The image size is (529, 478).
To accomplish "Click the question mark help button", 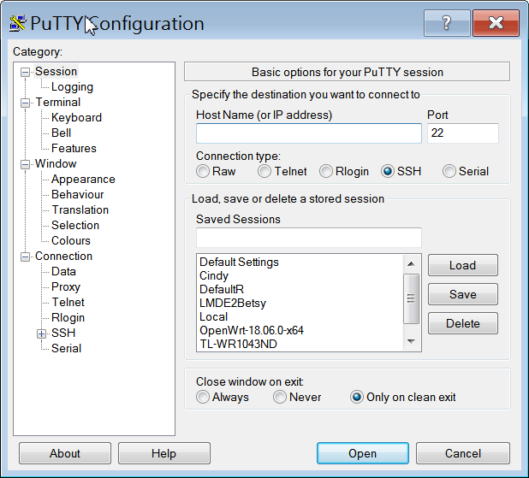I will (x=447, y=23).
